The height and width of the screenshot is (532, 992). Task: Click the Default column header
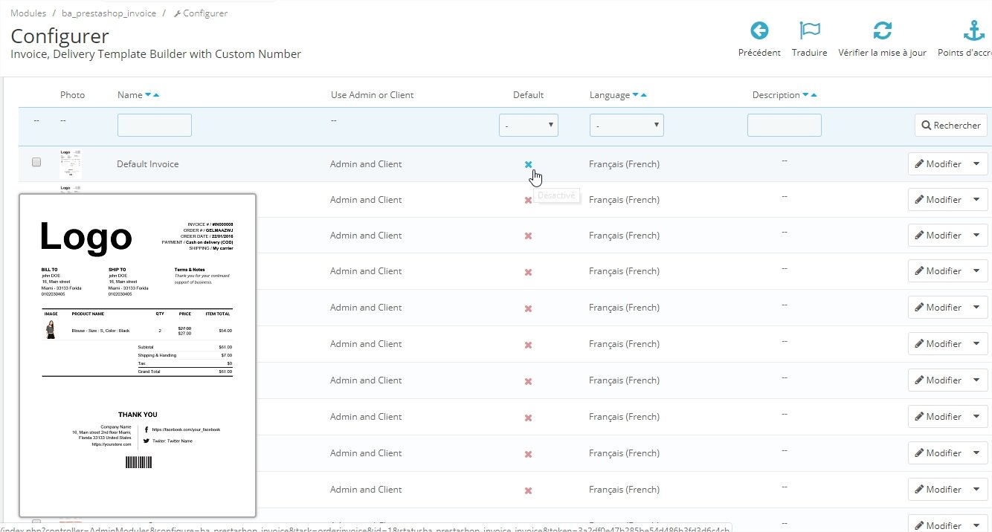point(529,95)
